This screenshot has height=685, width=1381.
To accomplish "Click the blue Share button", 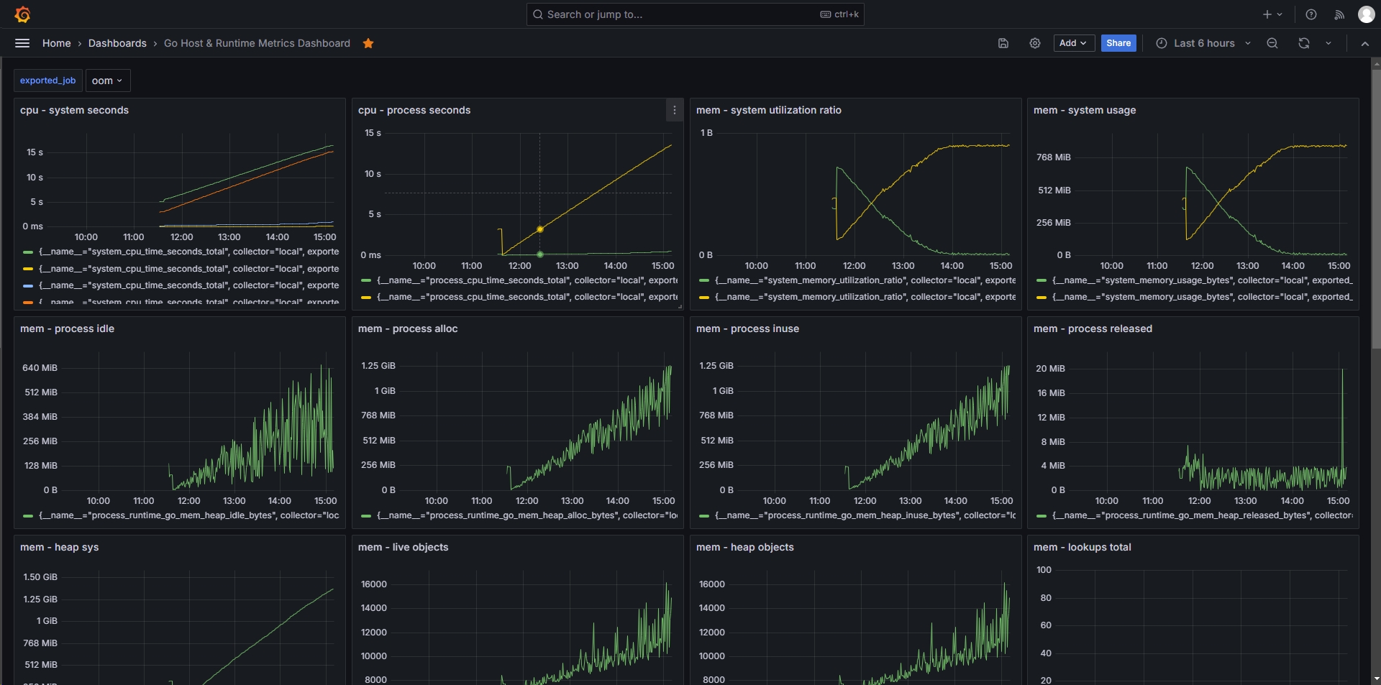I will tap(1118, 43).
